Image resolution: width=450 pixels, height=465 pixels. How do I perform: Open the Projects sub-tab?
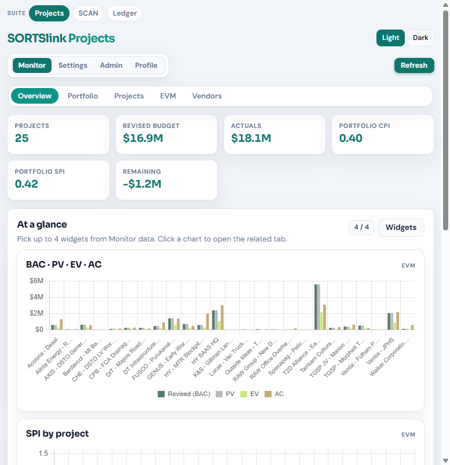129,96
